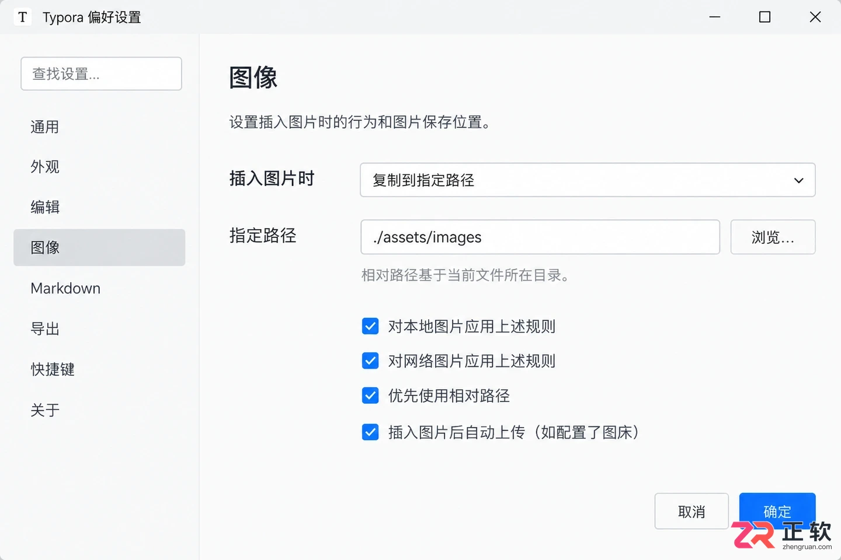Viewport: 841px width, 560px height.
Task: Click the 插入图片时 label
Action: click(x=272, y=178)
